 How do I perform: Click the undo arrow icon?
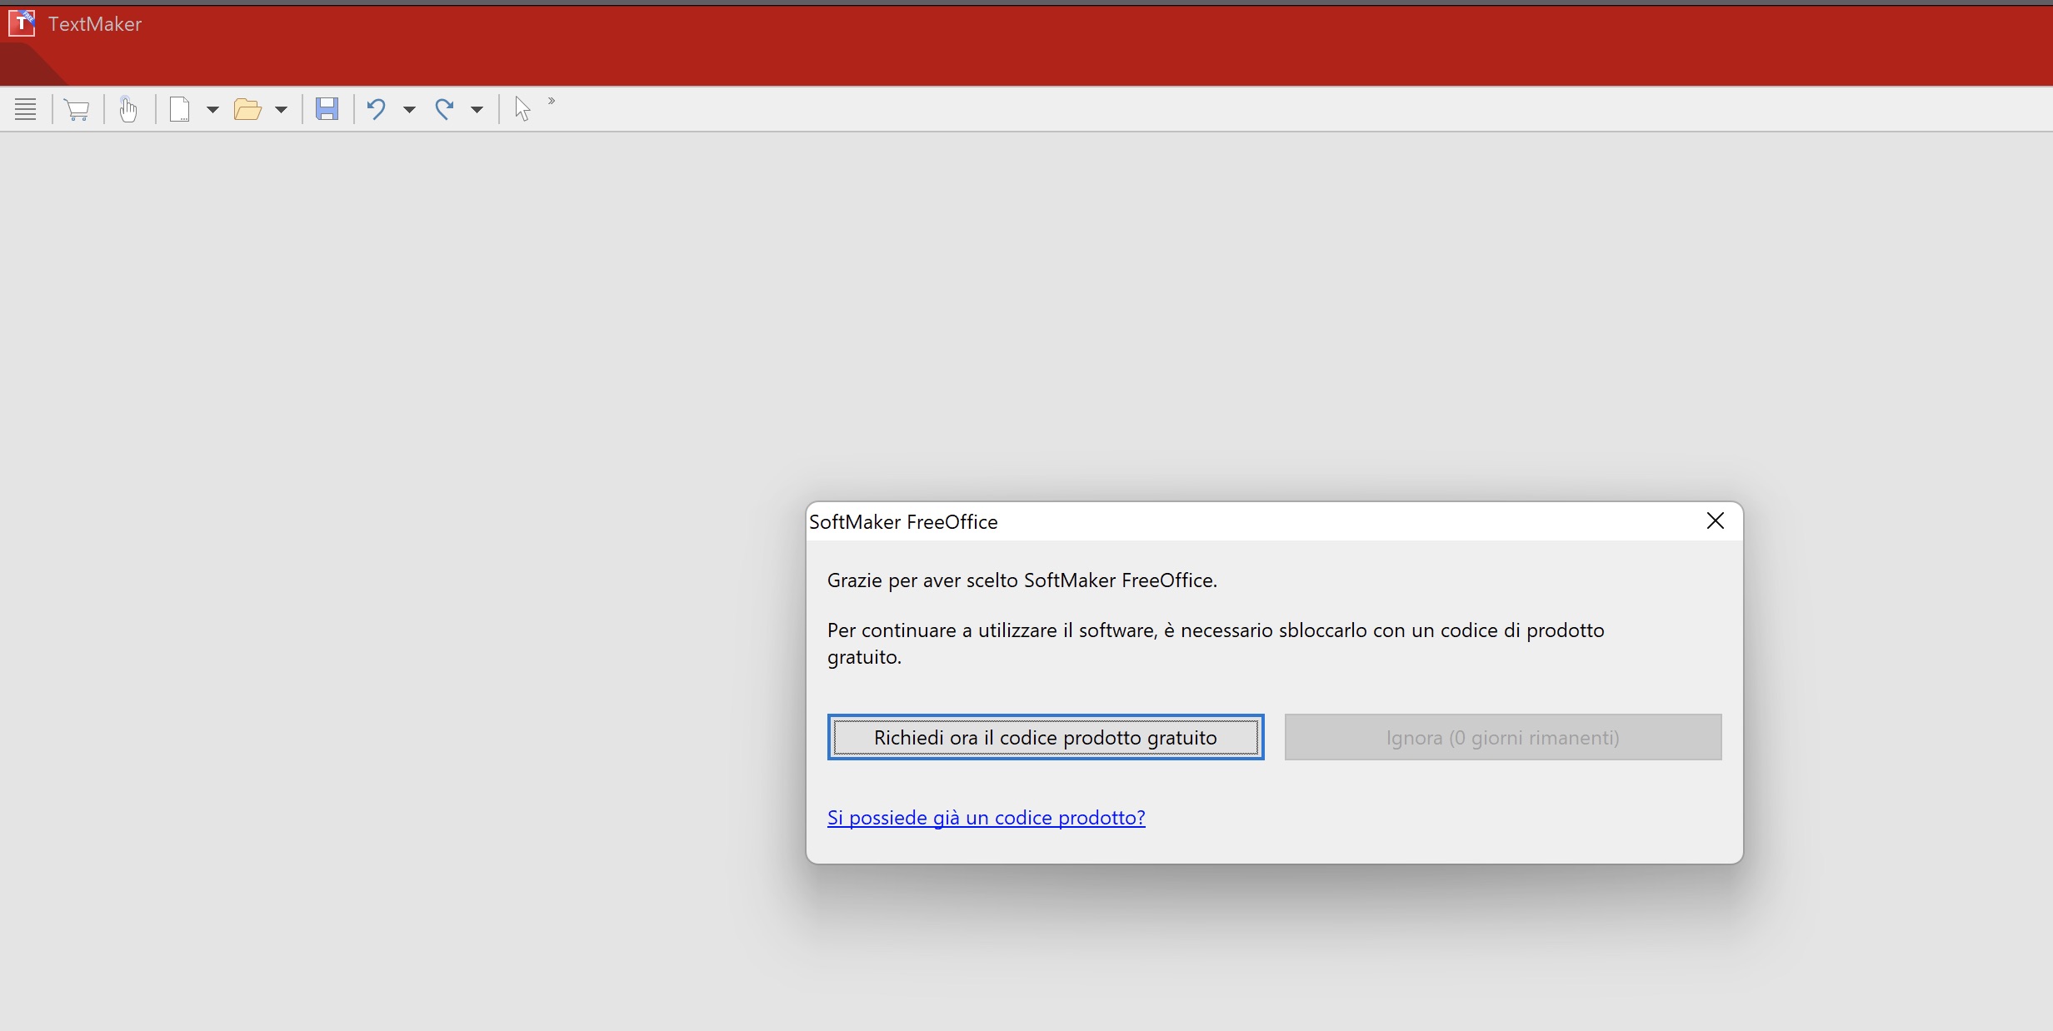(376, 109)
